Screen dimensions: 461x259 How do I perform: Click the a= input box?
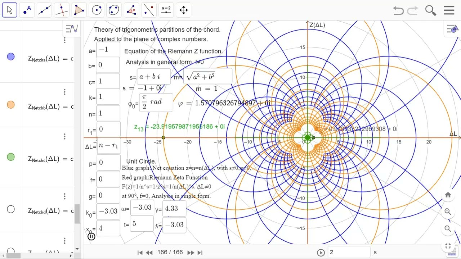(108, 50)
